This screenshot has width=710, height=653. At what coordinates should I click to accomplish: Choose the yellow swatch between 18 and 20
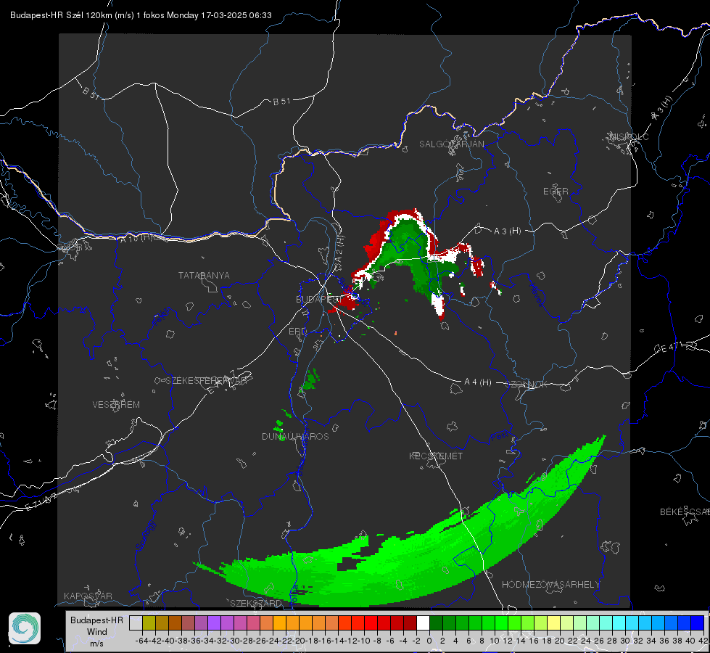pos(554,623)
